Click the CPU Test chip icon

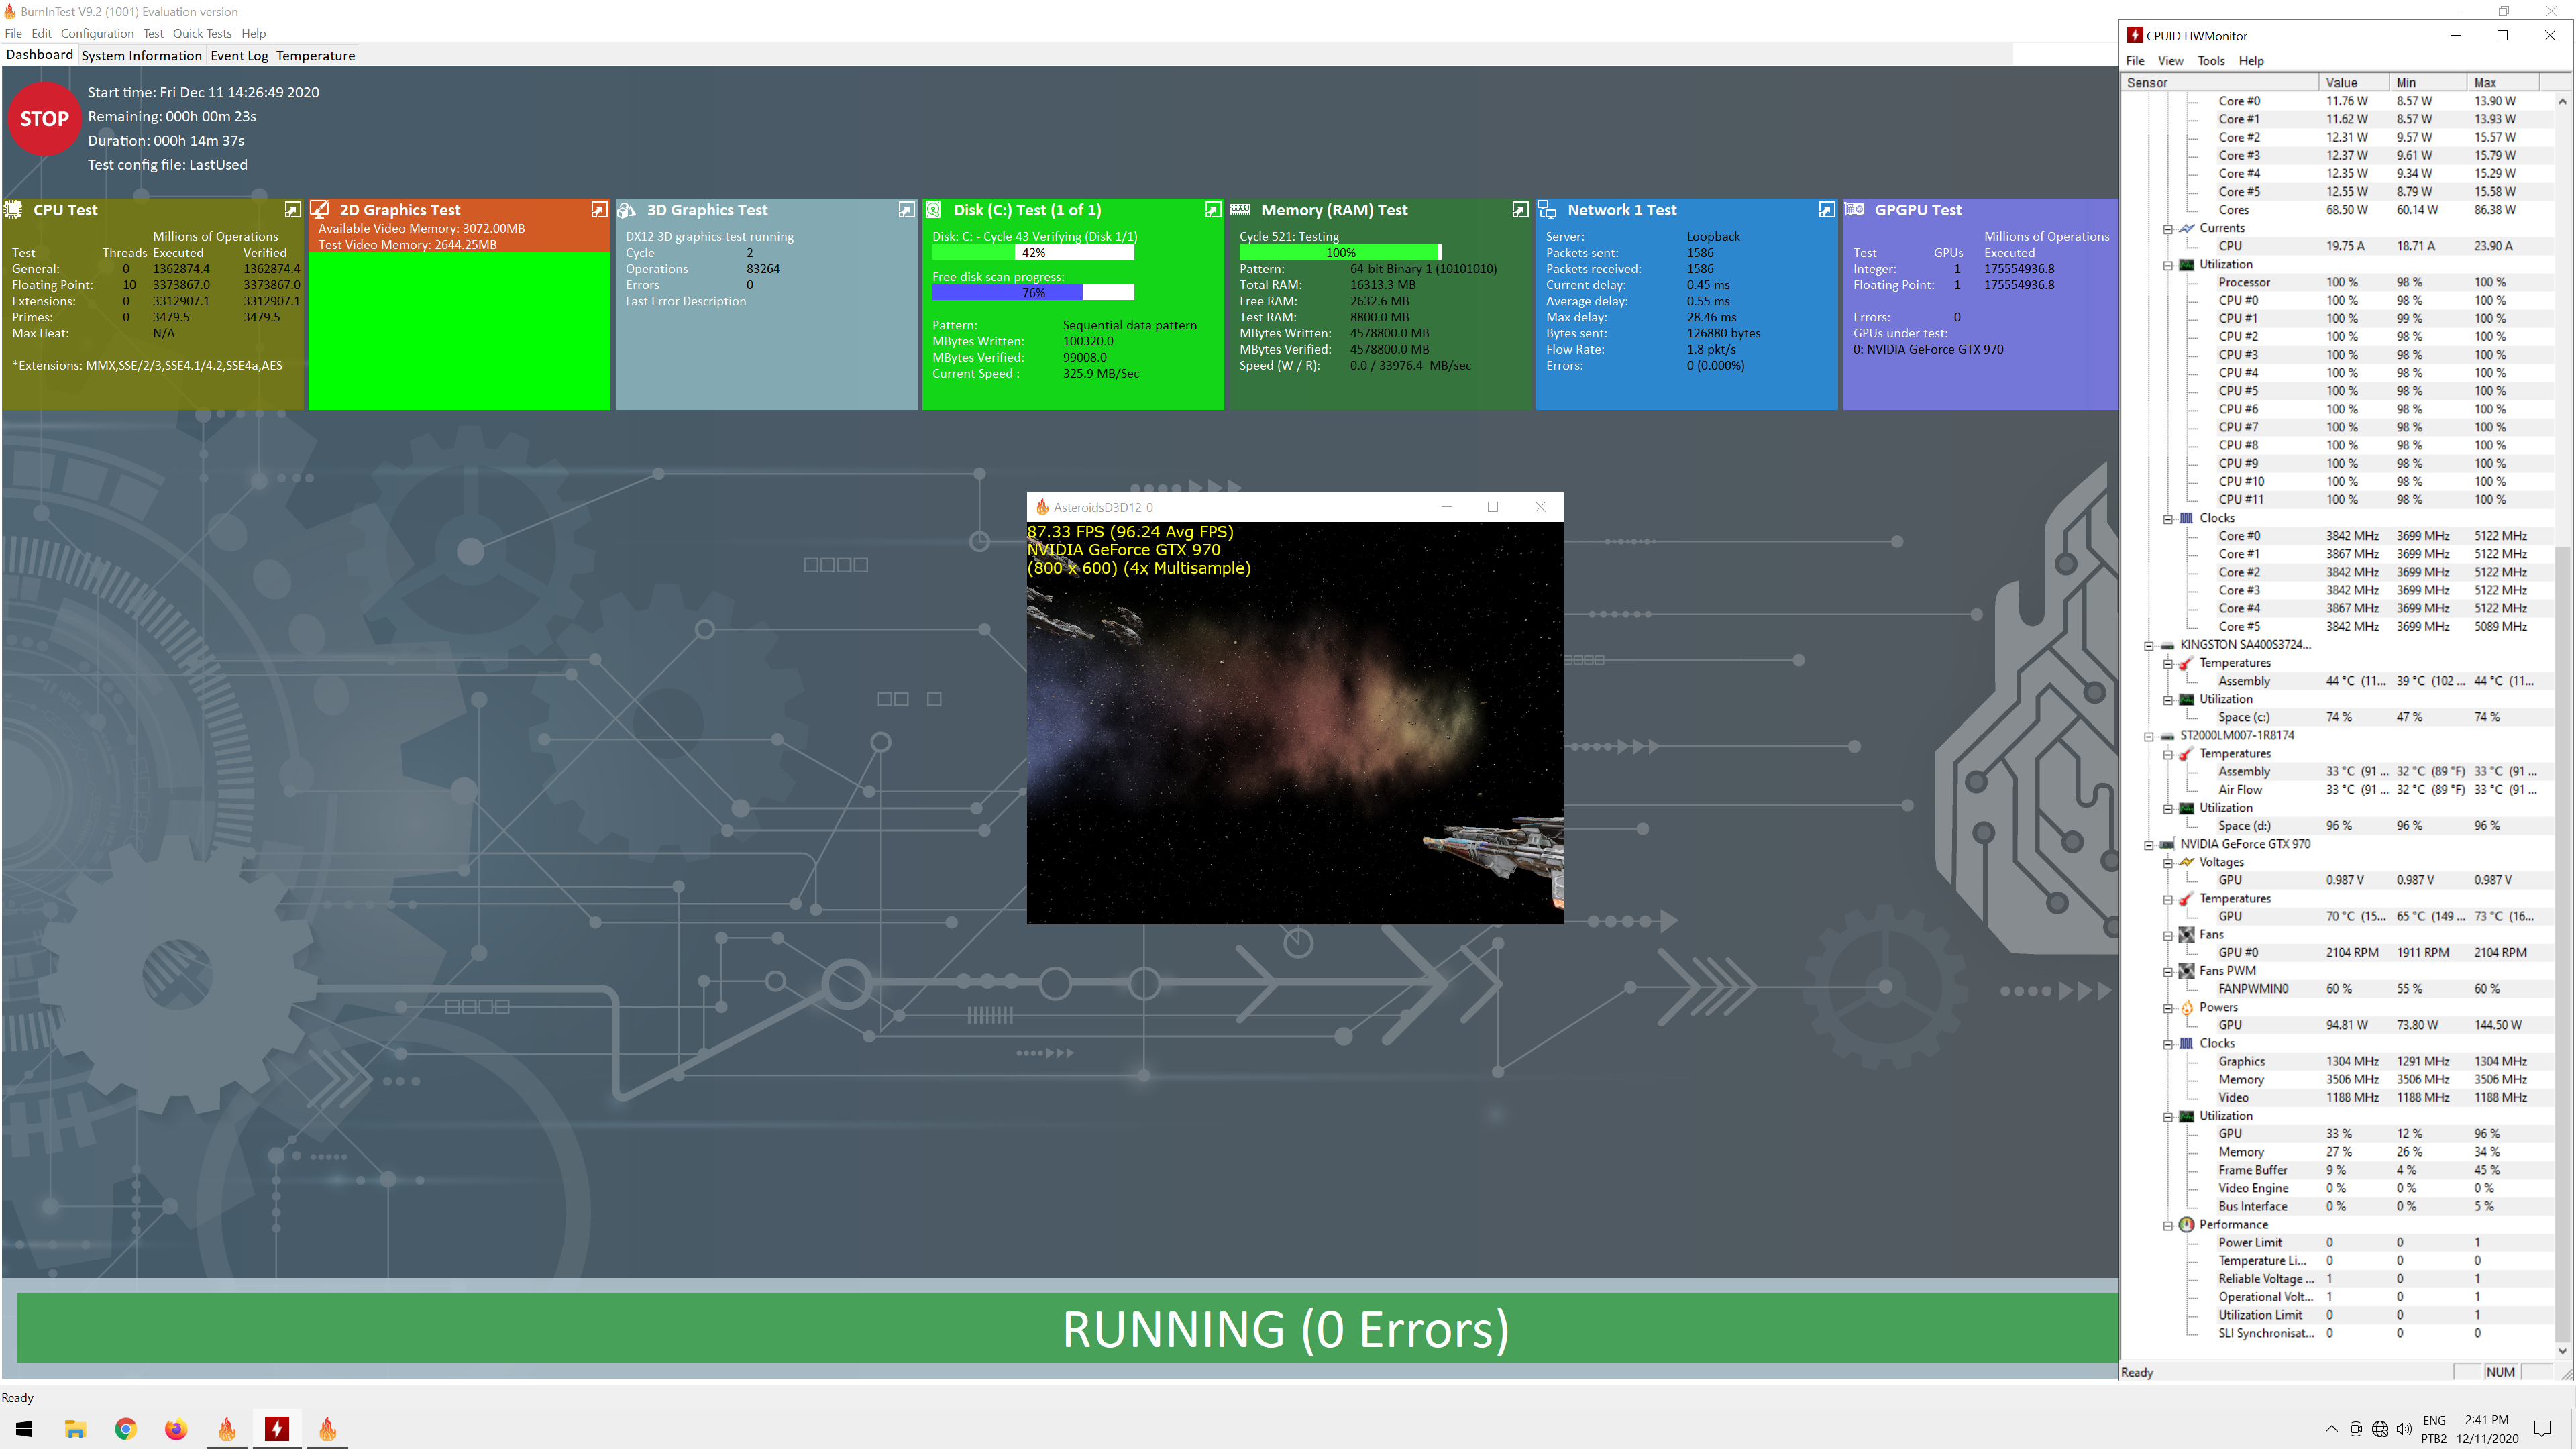(14, 210)
